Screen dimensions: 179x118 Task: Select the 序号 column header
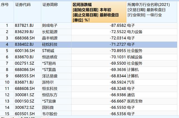point(7,12)
